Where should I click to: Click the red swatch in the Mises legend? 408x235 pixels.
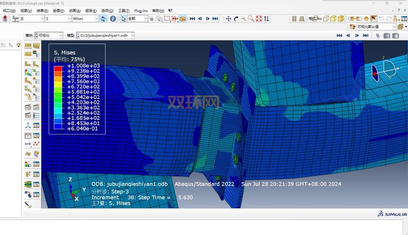coord(58,69)
